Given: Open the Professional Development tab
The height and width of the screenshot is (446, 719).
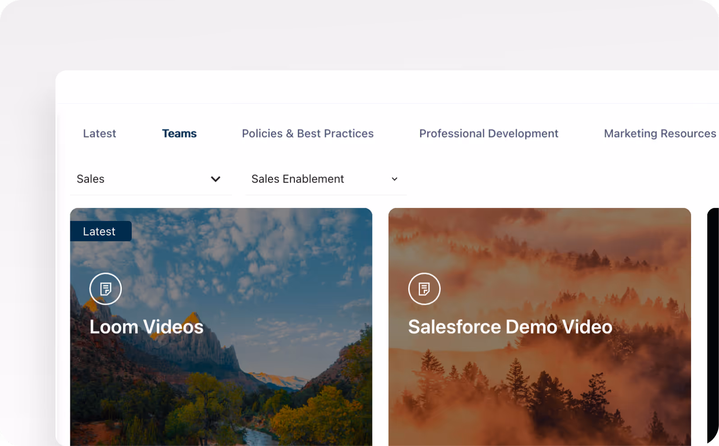Looking at the screenshot, I should [x=489, y=133].
